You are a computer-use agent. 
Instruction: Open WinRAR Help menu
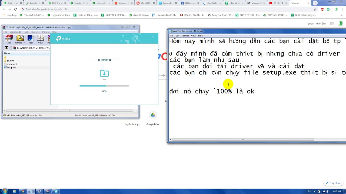[54, 32]
